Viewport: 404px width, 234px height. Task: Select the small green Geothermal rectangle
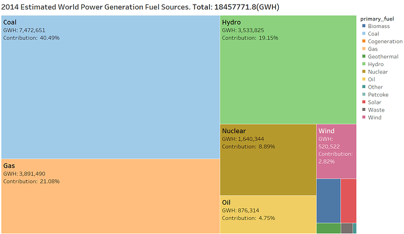[x=328, y=228]
